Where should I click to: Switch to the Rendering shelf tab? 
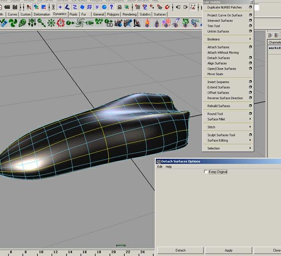click(x=129, y=14)
